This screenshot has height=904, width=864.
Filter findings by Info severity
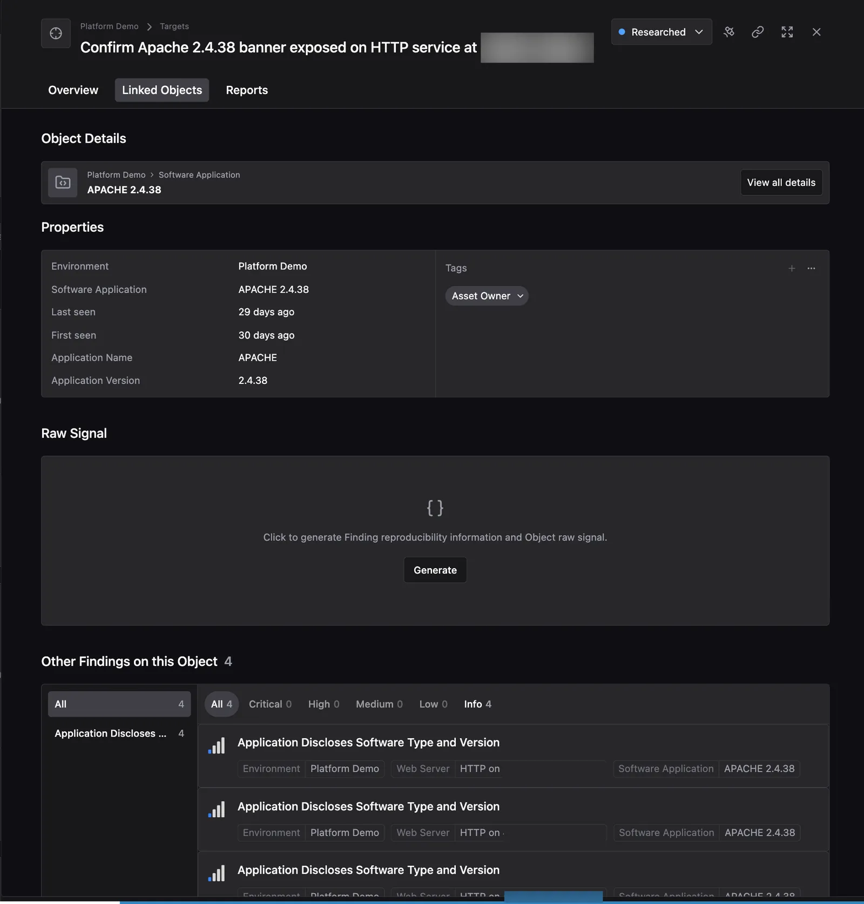[x=477, y=704]
